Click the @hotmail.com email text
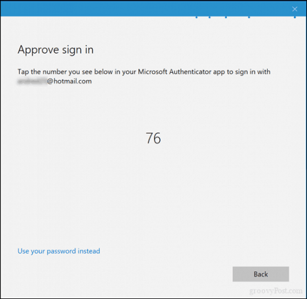The image size is (307, 299). pyautogui.click(x=69, y=81)
